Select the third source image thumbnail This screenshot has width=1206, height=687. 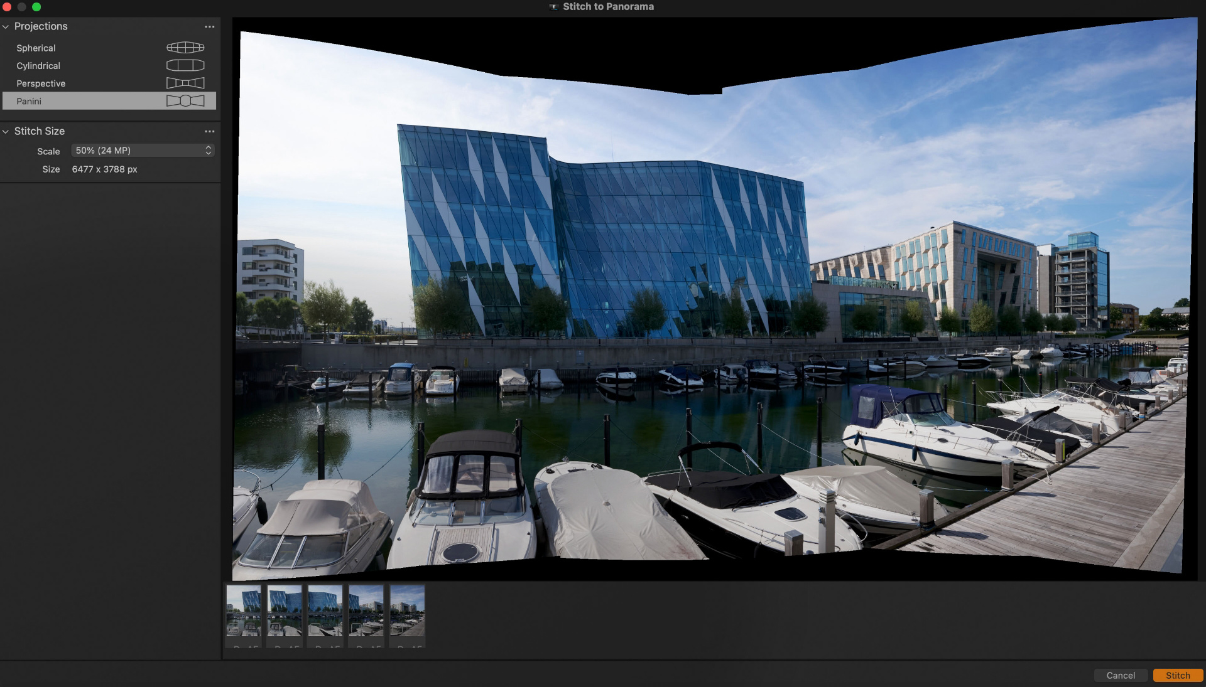coord(325,612)
